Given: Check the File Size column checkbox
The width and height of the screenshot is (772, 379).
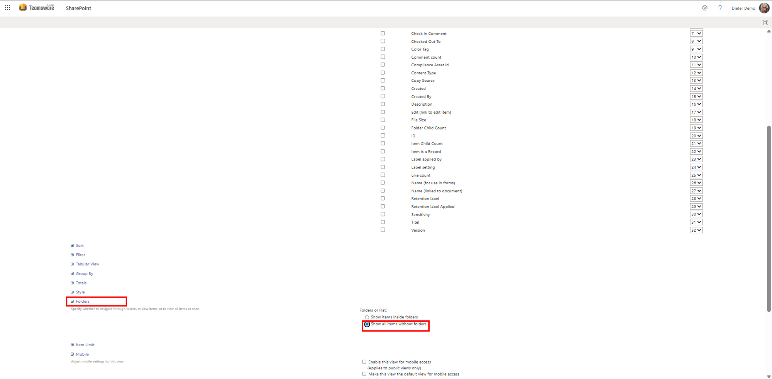Looking at the screenshot, I should point(383,120).
